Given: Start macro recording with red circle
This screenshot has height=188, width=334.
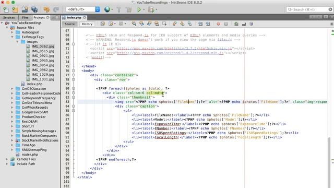Looking at the screenshot, I should [218, 24].
